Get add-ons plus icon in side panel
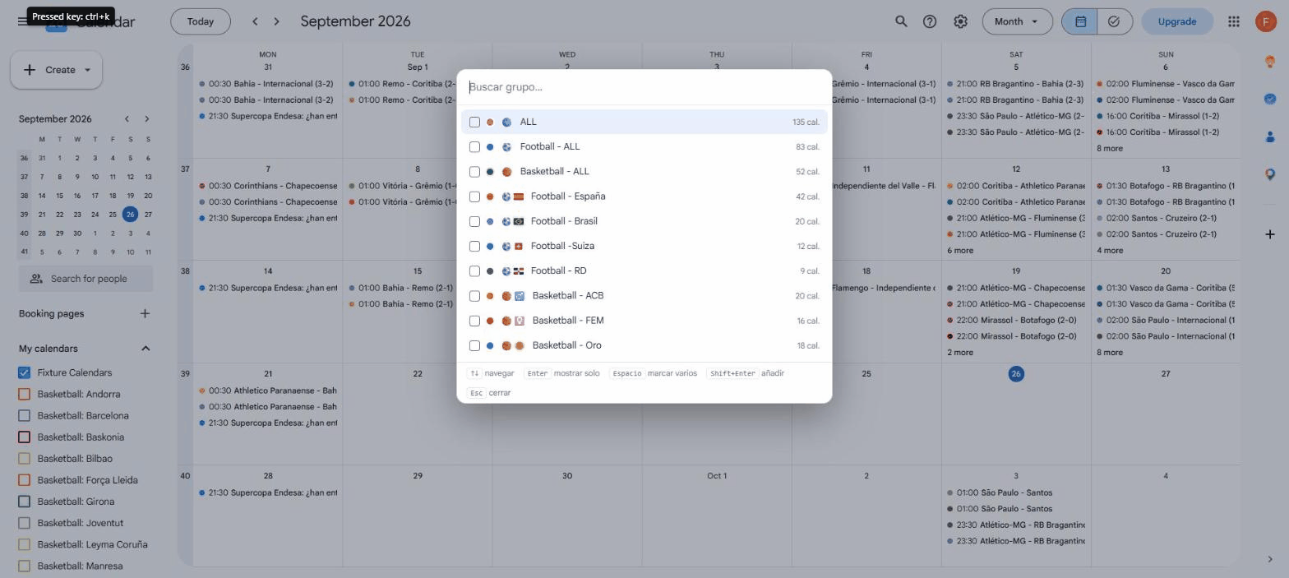The width and height of the screenshot is (1289, 578). tap(1270, 234)
